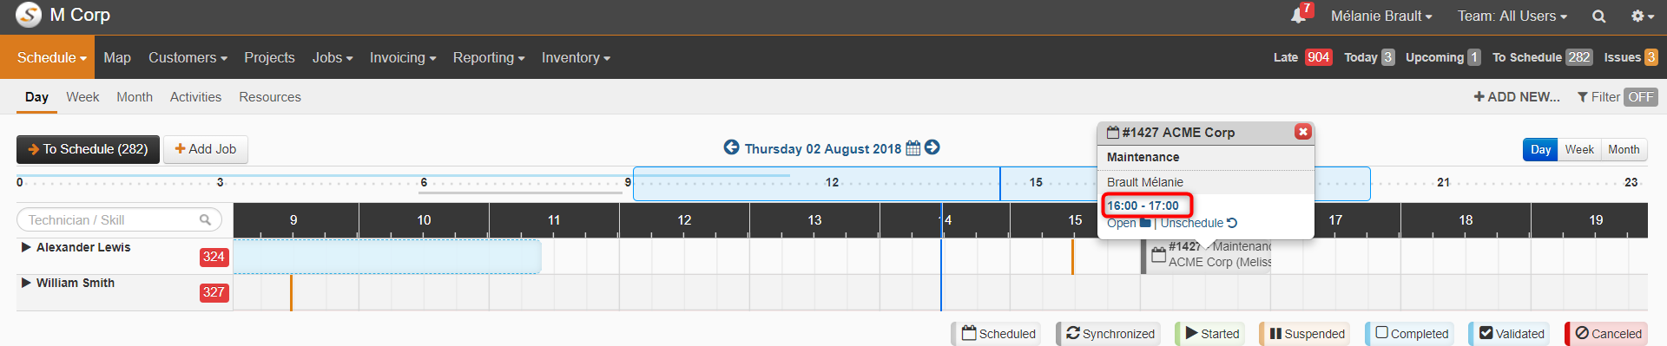Open the notifications bell icon
The width and height of the screenshot is (1667, 346).
point(1298,16)
